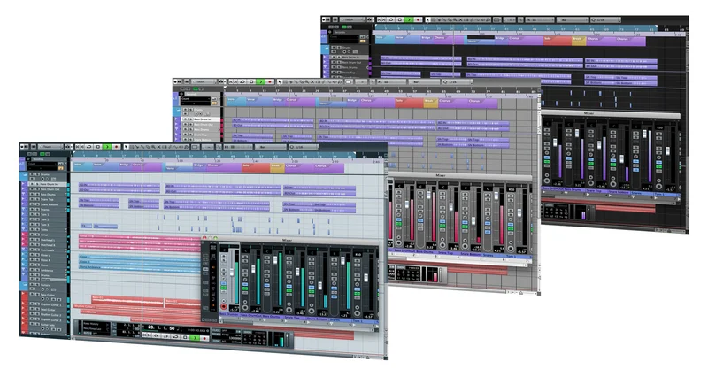Select arrow tool in back window toolbar
The height and width of the screenshot is (377, 708).
click(427, 19)
